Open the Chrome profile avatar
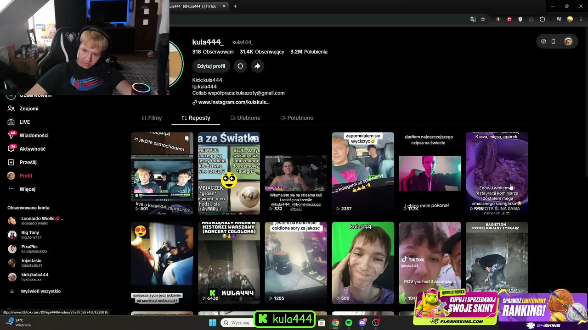 pos(570,19)
